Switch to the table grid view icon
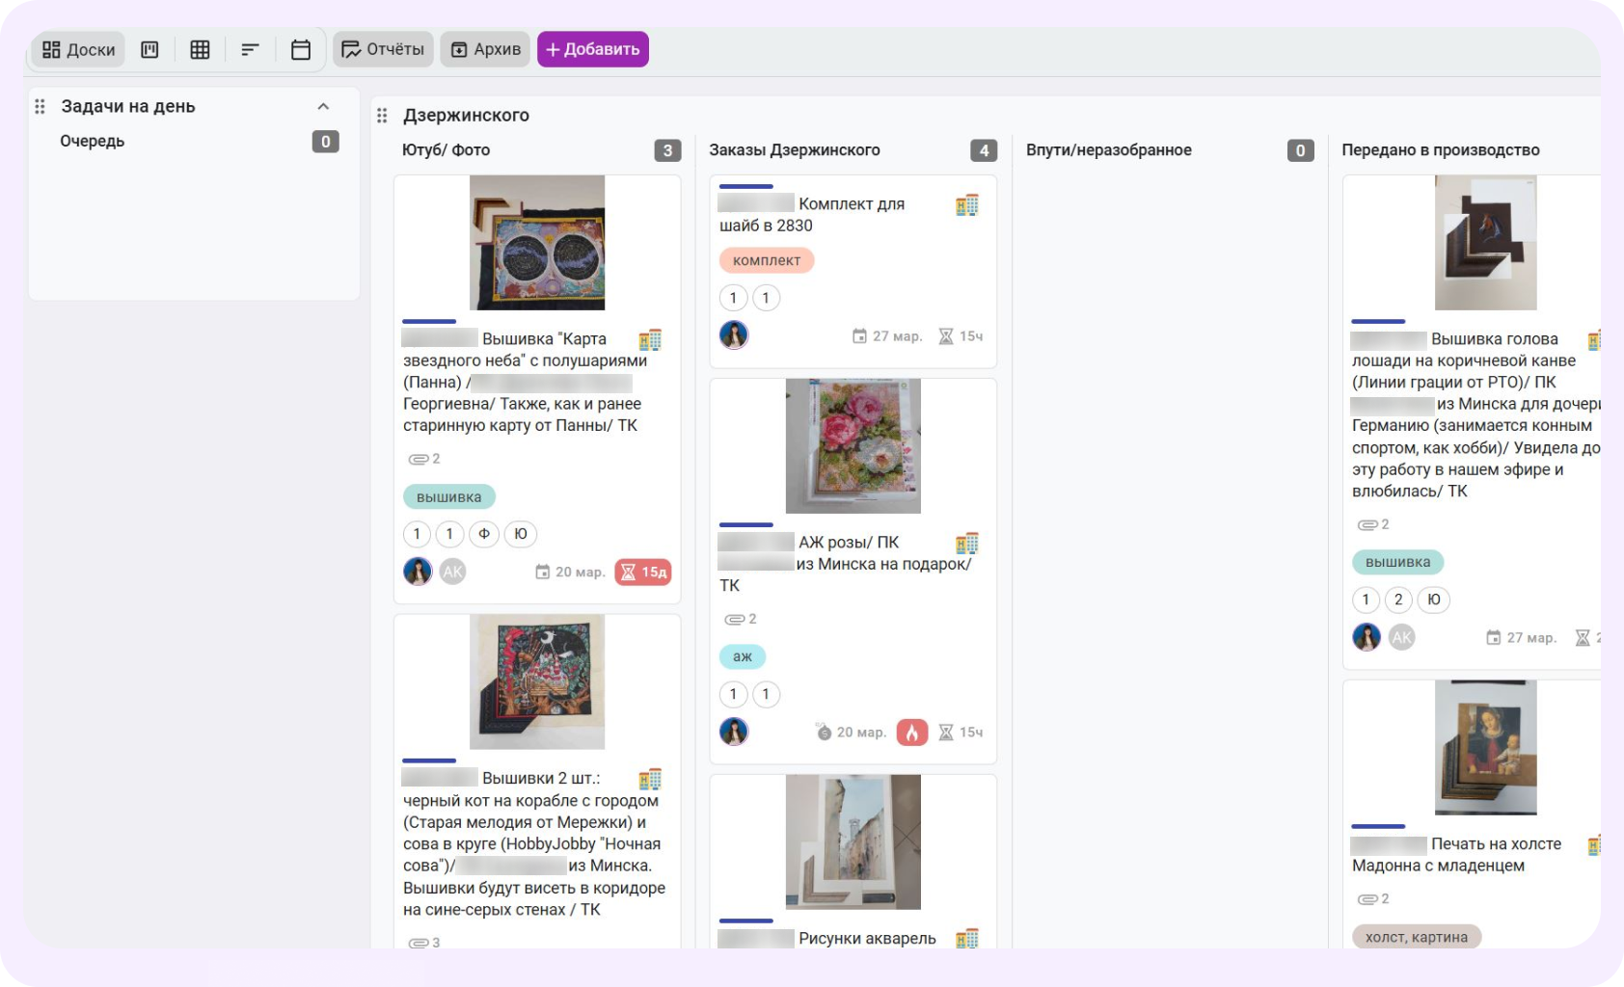 click(200, 50)
